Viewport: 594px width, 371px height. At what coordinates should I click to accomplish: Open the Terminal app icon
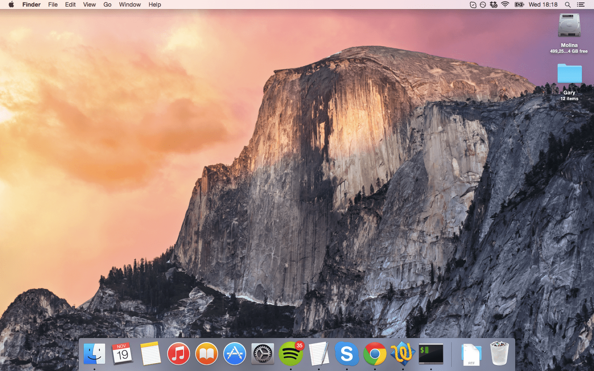tap(431, 354)
